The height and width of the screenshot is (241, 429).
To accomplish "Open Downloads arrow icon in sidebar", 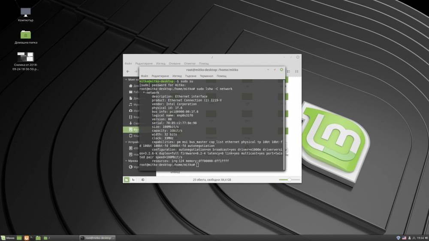I will pyautogui.click(x=131, y=123).
